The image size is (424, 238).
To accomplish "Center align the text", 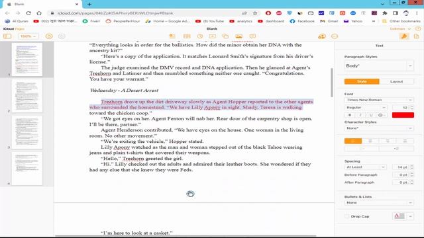I will tap(370, 141).
